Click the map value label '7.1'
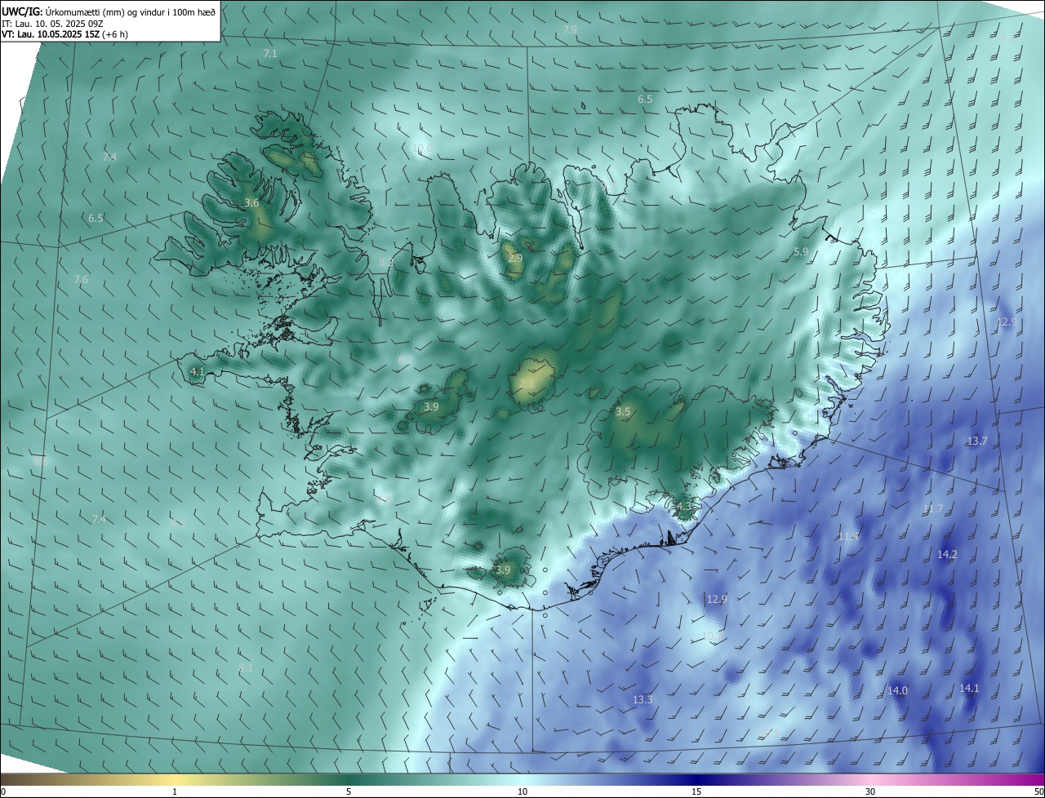The image size is (1045, 798). coord(270,53)
